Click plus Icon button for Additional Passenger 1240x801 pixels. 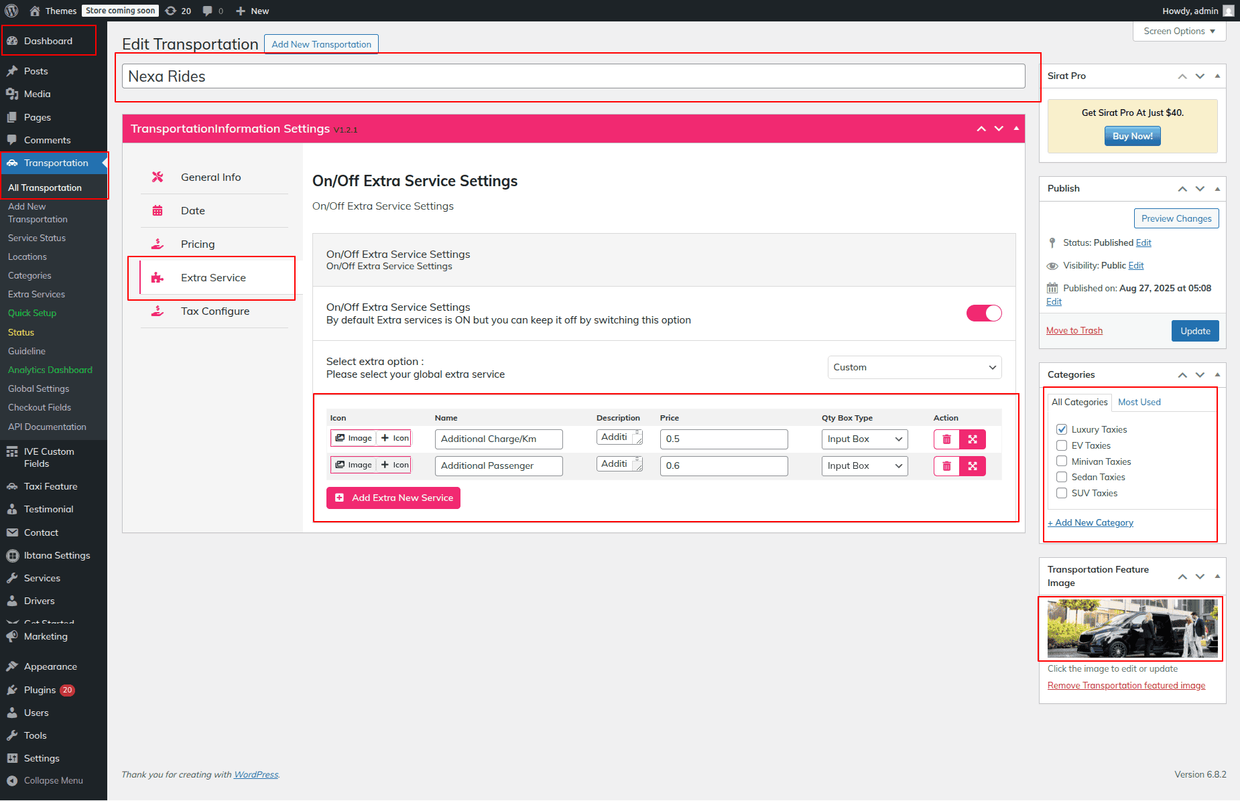pyautogui.click(x=395, y=465)
